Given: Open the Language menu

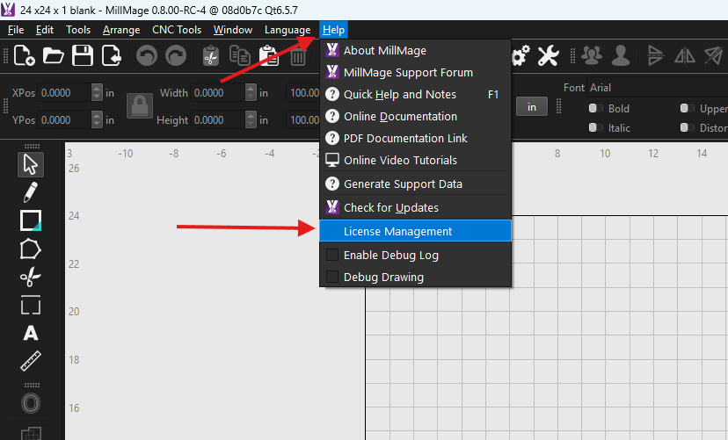Looking at the screenshot, I should tap(288, 30).
